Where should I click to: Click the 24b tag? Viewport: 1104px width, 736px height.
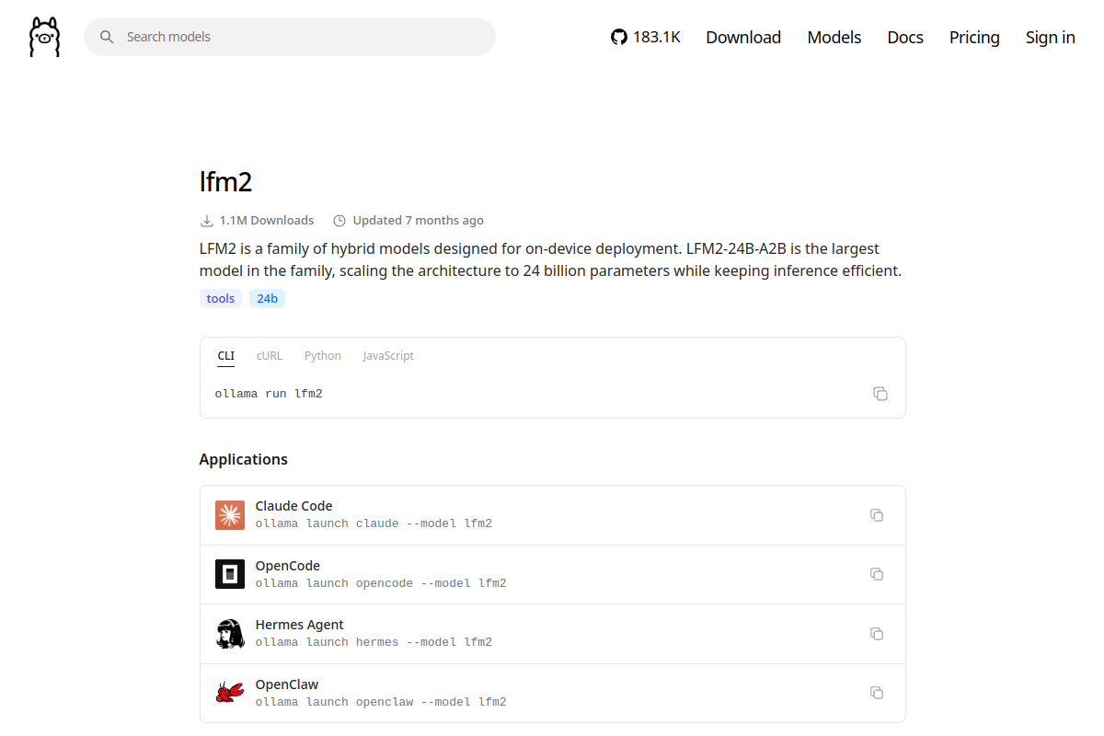pyautogui.click(x=267, y=299)
